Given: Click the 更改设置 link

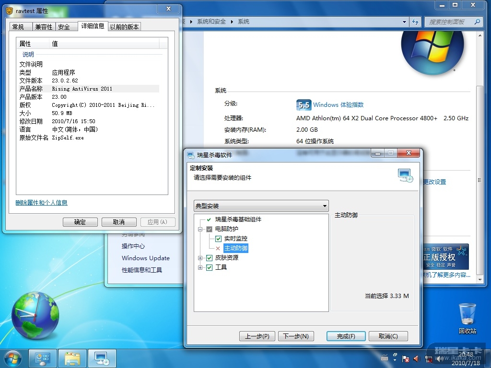Looking at the screenshot, I should [434, 182].
